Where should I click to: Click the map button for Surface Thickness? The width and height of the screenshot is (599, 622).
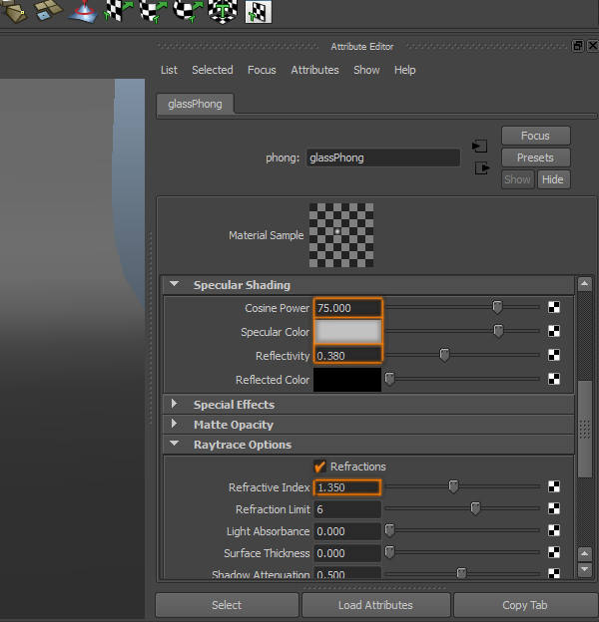coord(554,552)
